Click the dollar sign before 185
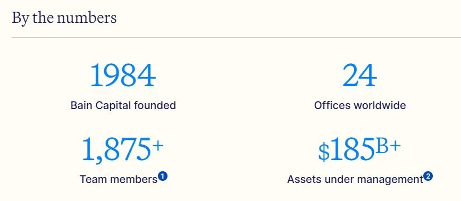The width and height of the screenshot is (461, 201). tap(324, 152)
